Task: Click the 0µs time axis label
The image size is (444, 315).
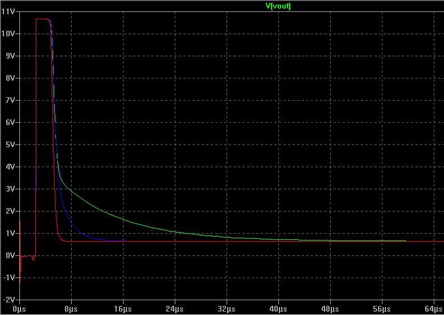Action: coord(19,309)
